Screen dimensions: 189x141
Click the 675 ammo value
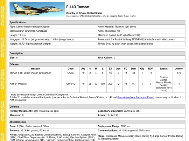[179, 73]
